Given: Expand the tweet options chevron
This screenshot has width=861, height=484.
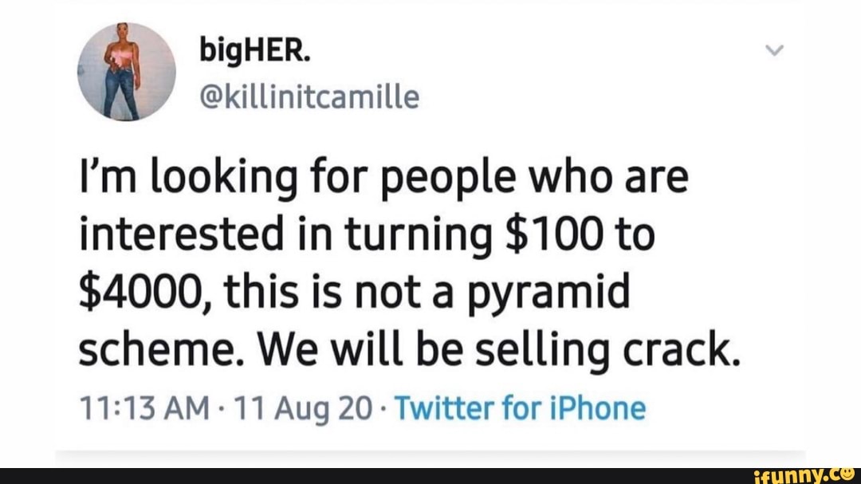Looking at the screenshot, I should click(x=774, y=50).
